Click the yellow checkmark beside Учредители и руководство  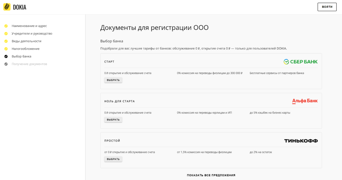pos(6,34)
